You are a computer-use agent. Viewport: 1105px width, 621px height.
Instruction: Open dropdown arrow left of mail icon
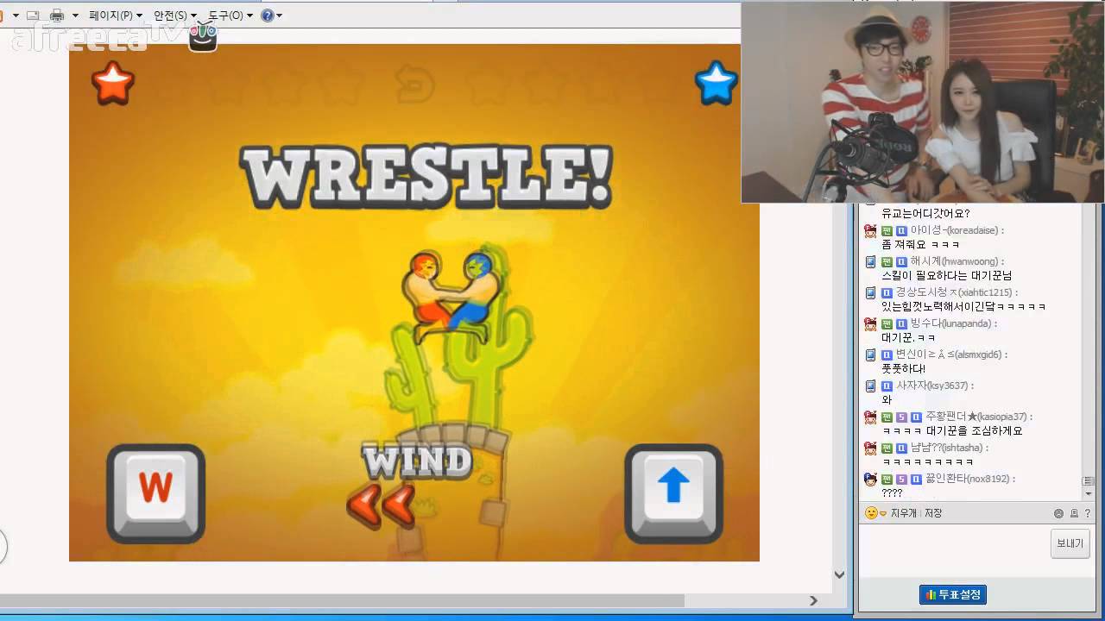[x=16, y=16]
